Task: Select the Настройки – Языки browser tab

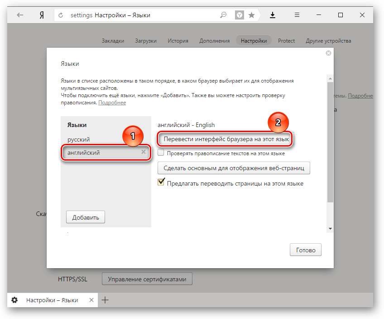Action: pos(53,300)
